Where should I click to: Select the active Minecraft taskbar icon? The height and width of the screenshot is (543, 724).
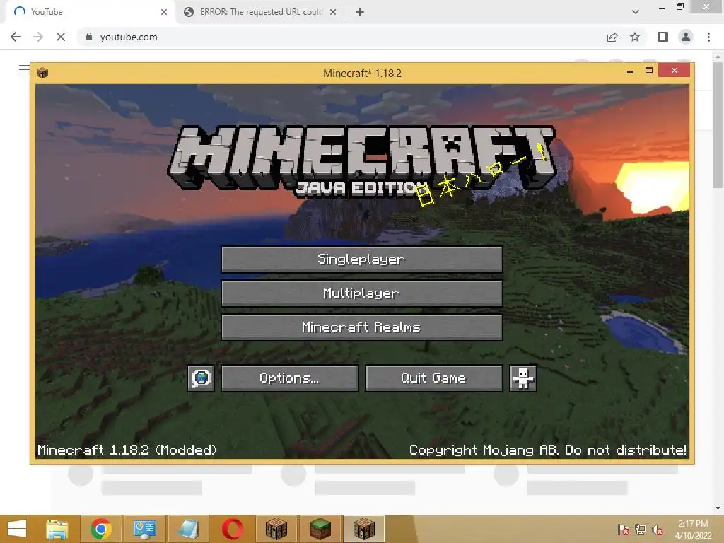pos(364,529)
